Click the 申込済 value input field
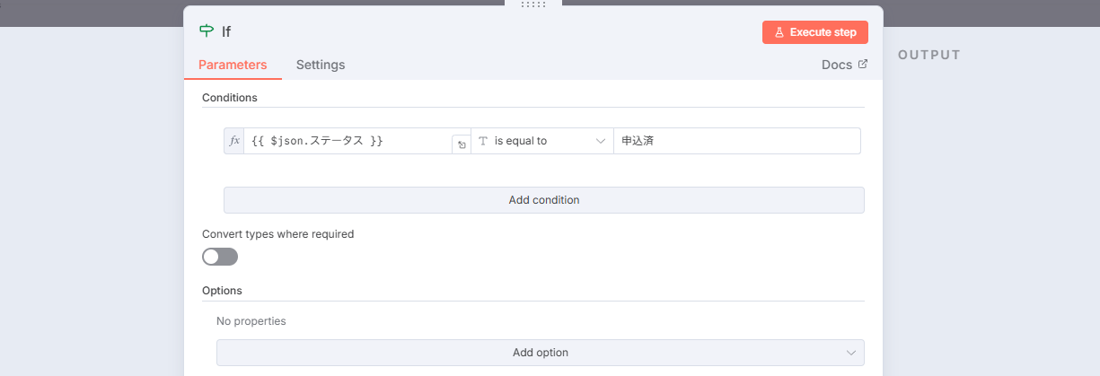The image size is (1100, 376). point(736,141)
